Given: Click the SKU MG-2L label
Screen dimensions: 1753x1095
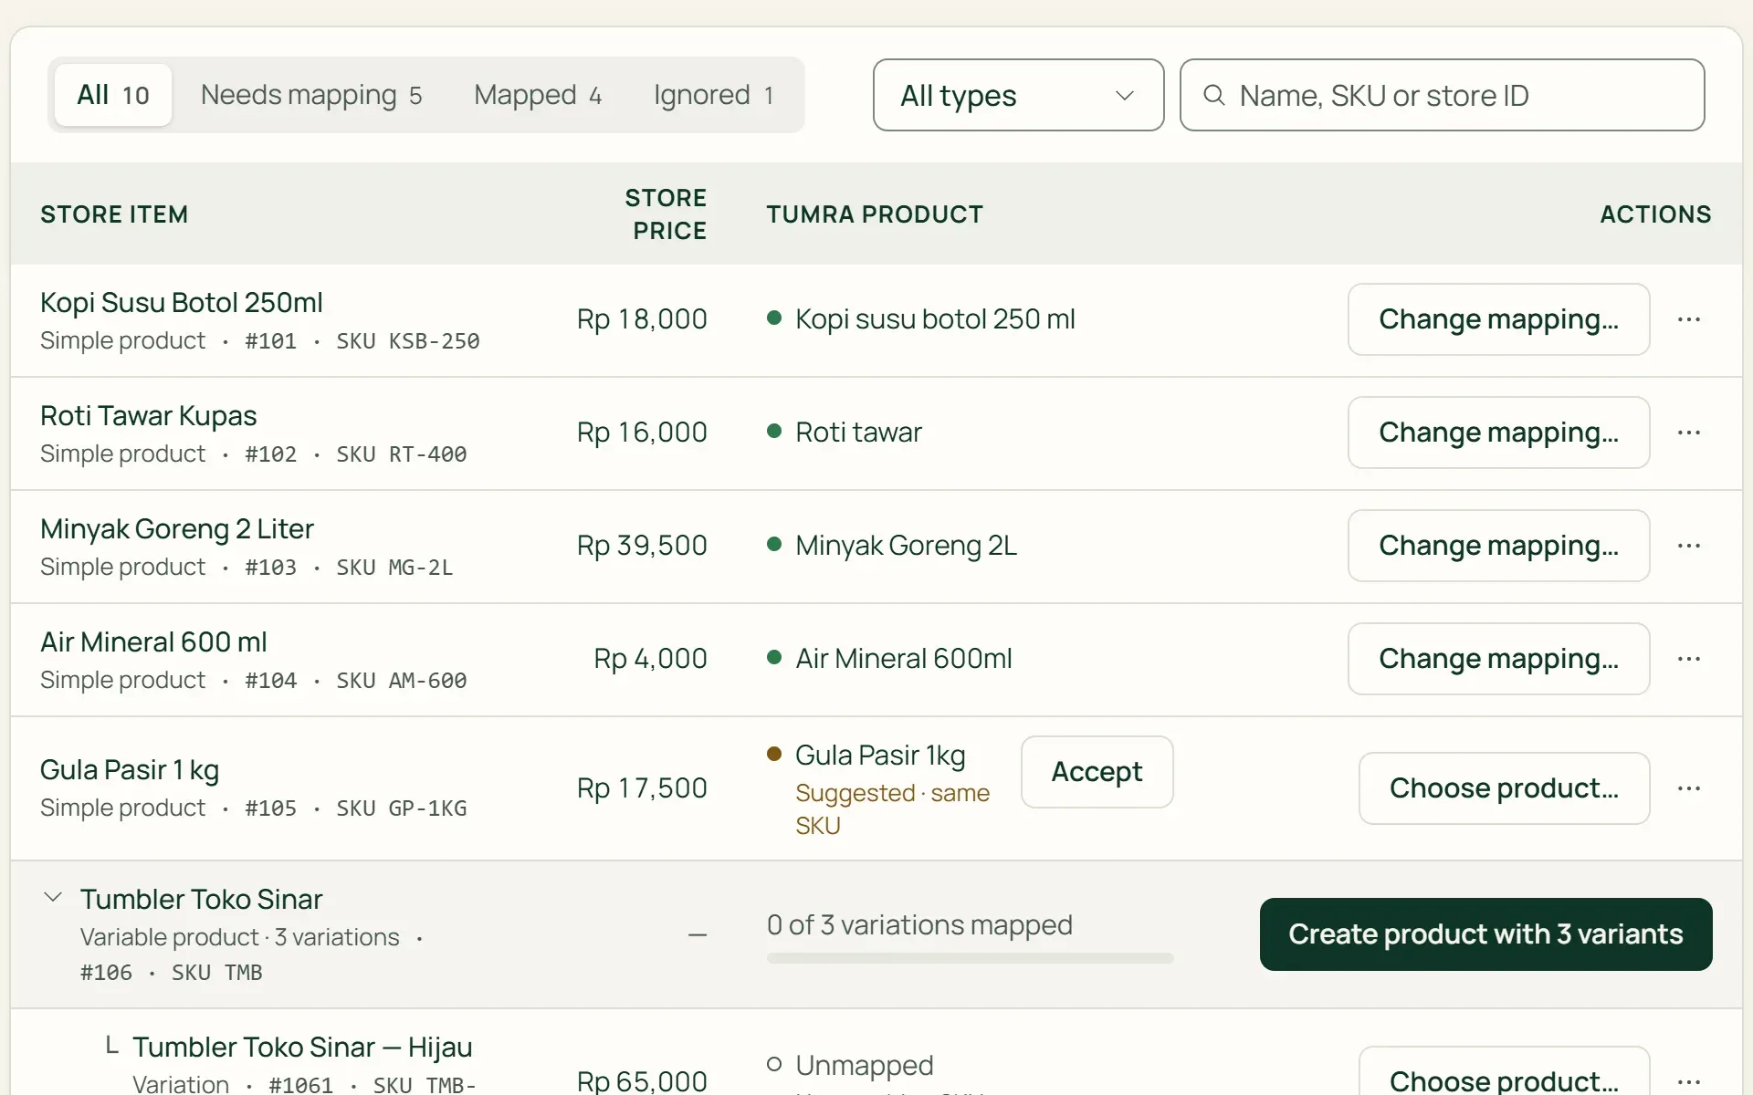Looking at the screenshot, I should click(394, 568).
